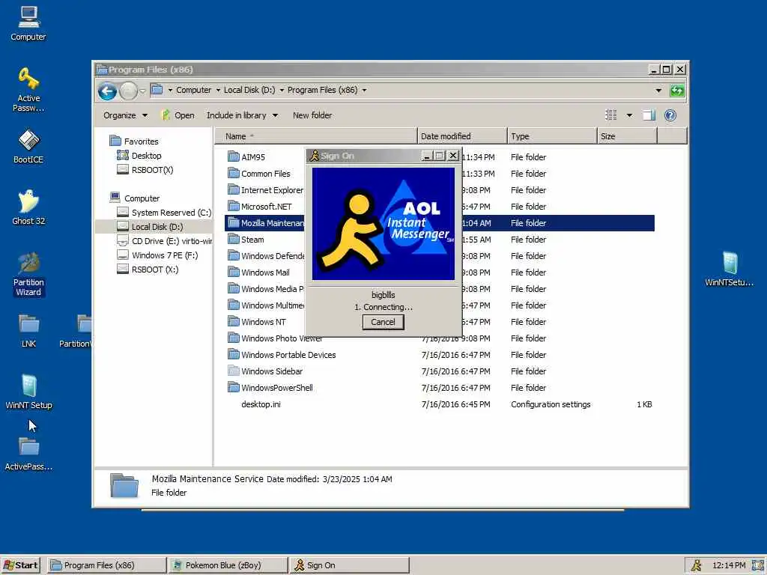The image size is (767, 575).
Task: Switch to Sign On taskbar button
Action: [349, 565]
